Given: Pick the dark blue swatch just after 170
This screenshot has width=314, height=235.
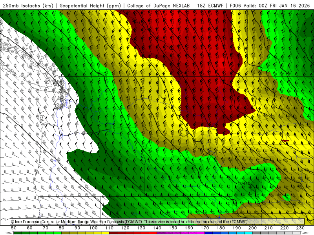Looking at the screenshot, I should tap(209, 233).
